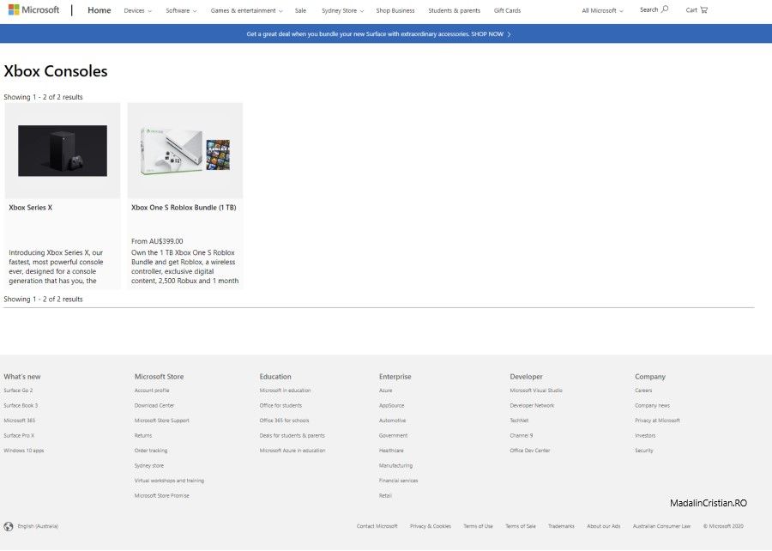This screenshot has height=551, width=772.
Task: Open Surface Pro X footer link
Action: point(19,436)
